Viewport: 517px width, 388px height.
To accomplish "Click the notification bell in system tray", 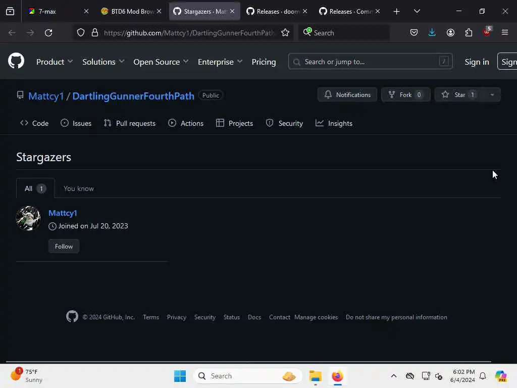I will click(483, 376).
